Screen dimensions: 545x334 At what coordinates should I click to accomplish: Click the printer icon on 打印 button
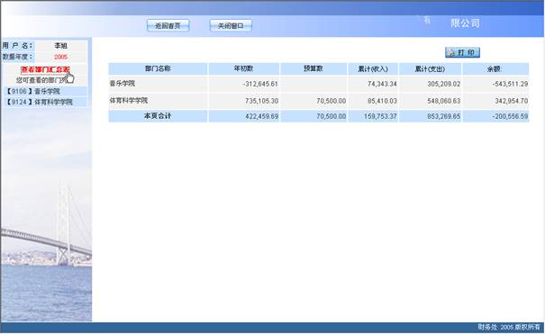coord(451,52)
